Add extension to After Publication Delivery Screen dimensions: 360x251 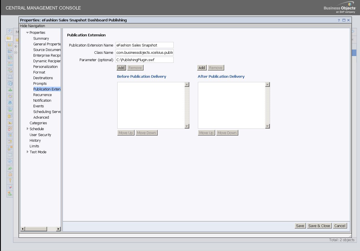coord(202,68)
